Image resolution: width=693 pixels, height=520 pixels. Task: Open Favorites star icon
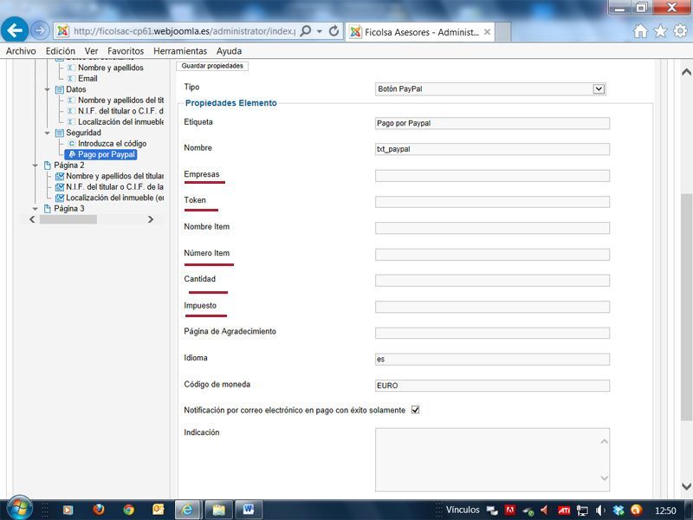pyautogui.click(x=660, y=31)
